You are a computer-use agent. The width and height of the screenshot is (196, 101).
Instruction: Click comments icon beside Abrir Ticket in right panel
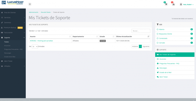158,77
